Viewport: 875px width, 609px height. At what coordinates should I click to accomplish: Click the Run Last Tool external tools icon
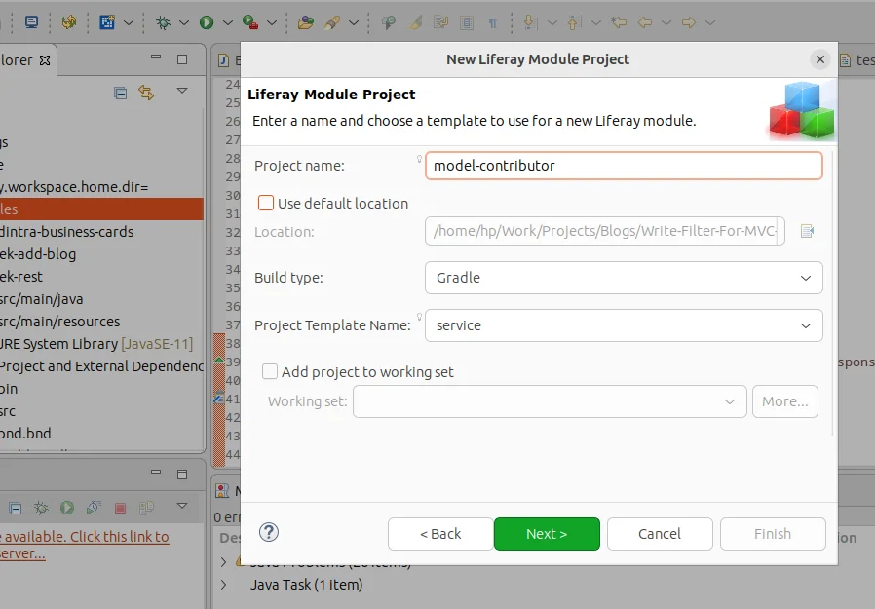tap(250, 21)
